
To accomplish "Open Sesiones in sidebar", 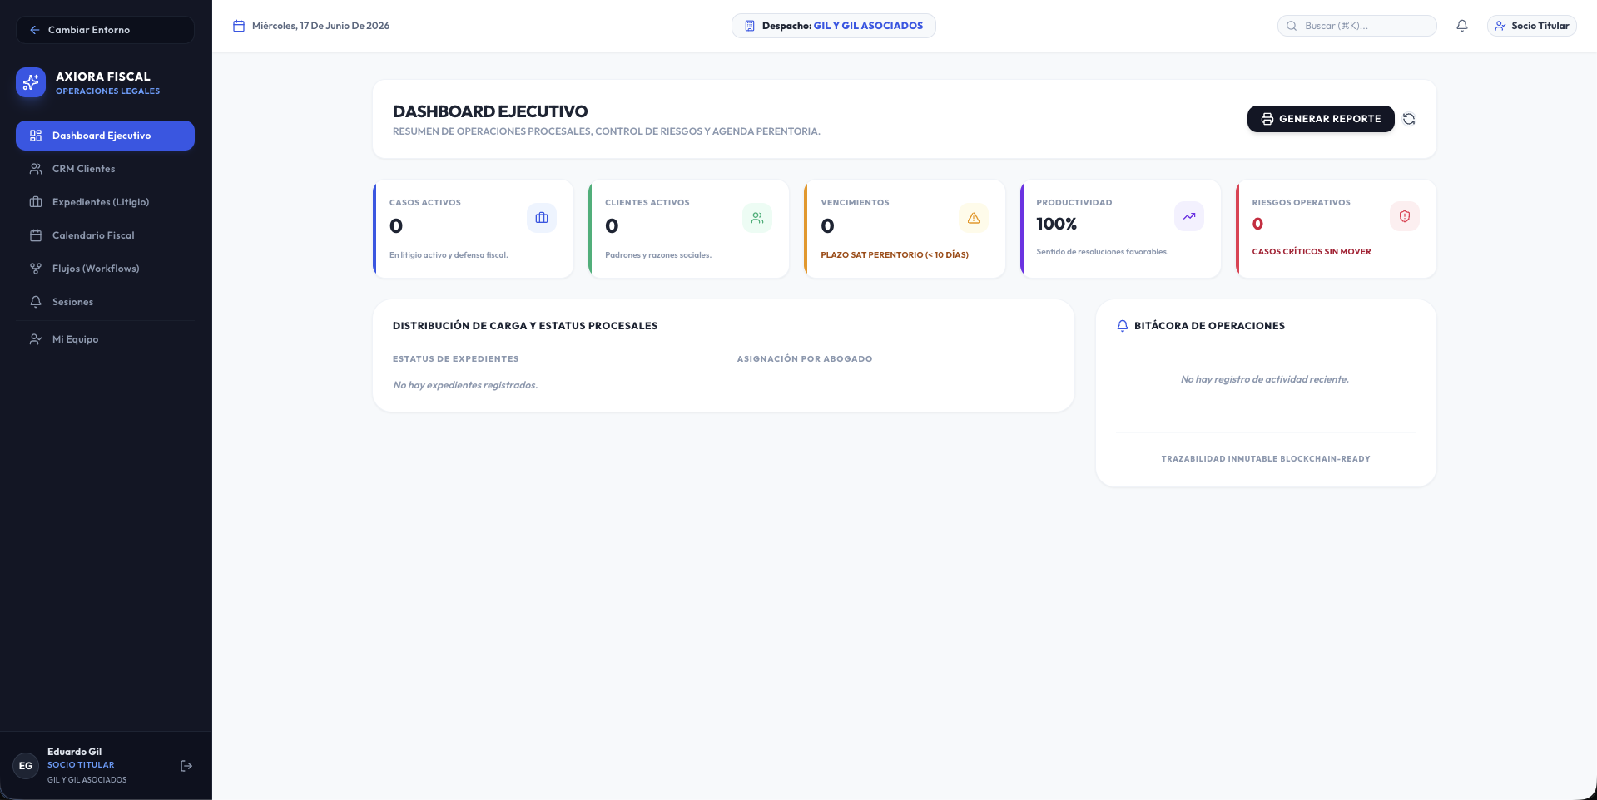I will [105, 302].
